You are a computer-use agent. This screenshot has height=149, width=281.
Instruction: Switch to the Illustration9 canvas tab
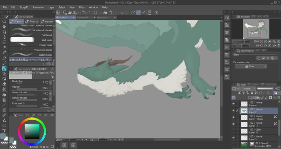point(83,17)
